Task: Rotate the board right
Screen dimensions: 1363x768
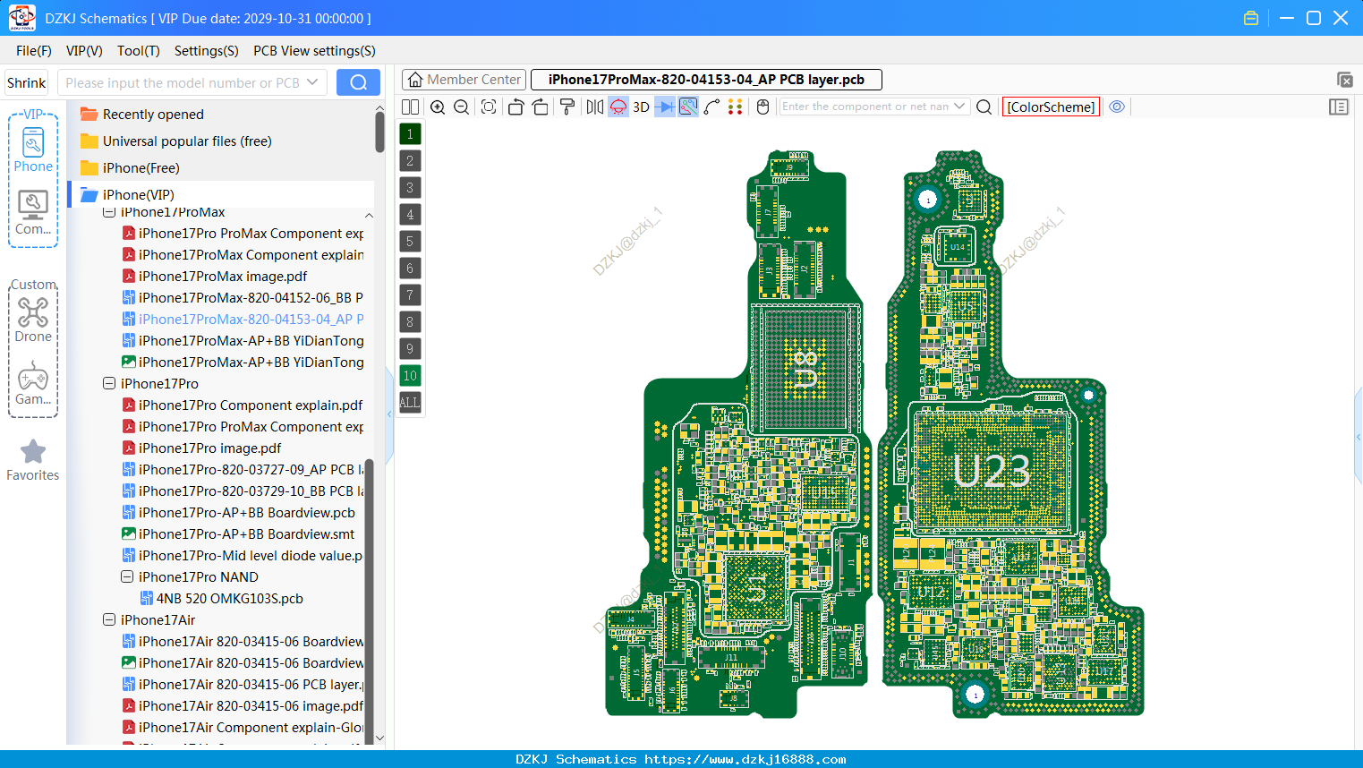Action: pos(541,107)
